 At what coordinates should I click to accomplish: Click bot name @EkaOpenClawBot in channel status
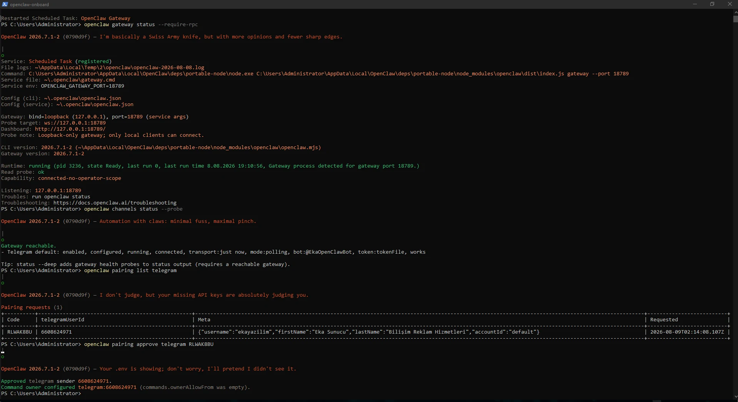click(329, 252)
